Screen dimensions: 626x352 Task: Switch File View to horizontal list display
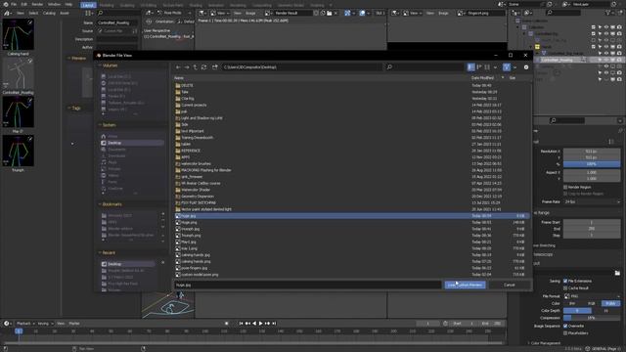point(479,67)
